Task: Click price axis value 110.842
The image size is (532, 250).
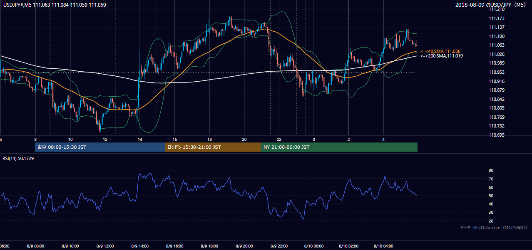Action: (x=497, y=99)
